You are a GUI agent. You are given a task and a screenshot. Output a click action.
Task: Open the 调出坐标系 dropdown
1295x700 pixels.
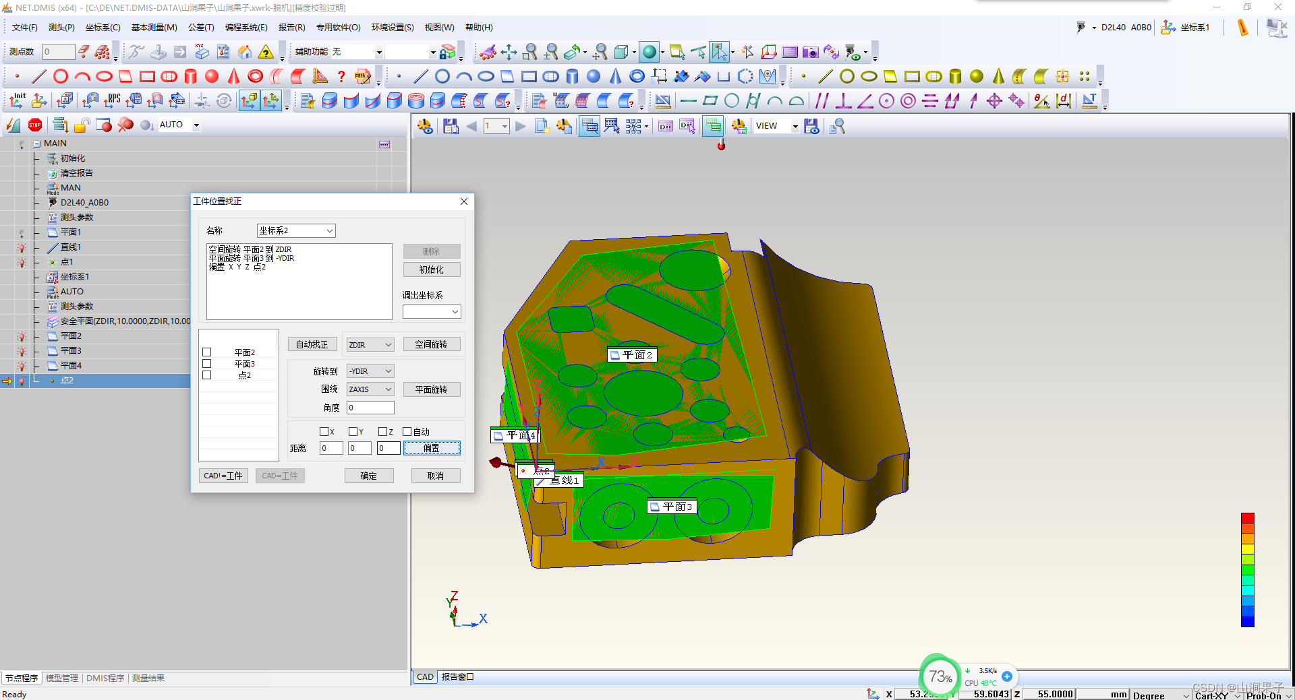click(x=432, y=311)
